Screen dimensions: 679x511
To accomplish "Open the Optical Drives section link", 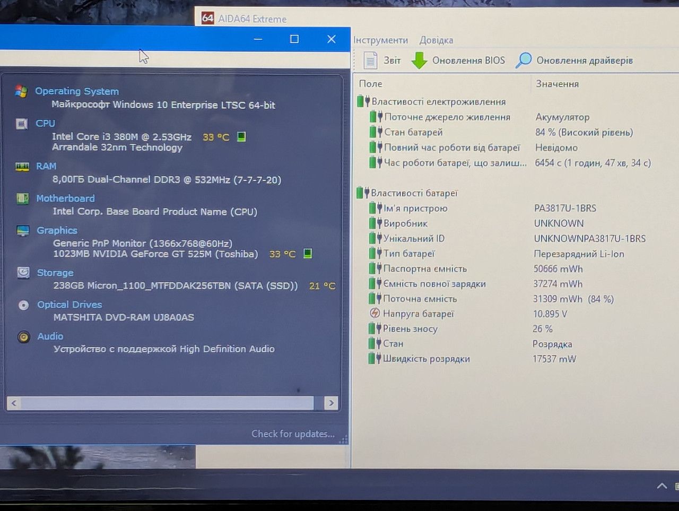I will point(69,305).
